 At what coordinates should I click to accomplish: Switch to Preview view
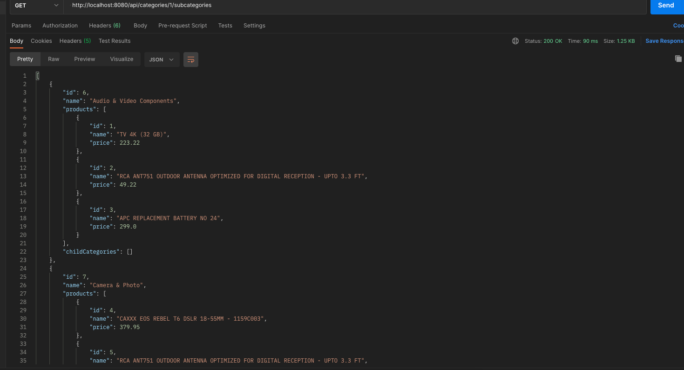click(x=85, y=59)
